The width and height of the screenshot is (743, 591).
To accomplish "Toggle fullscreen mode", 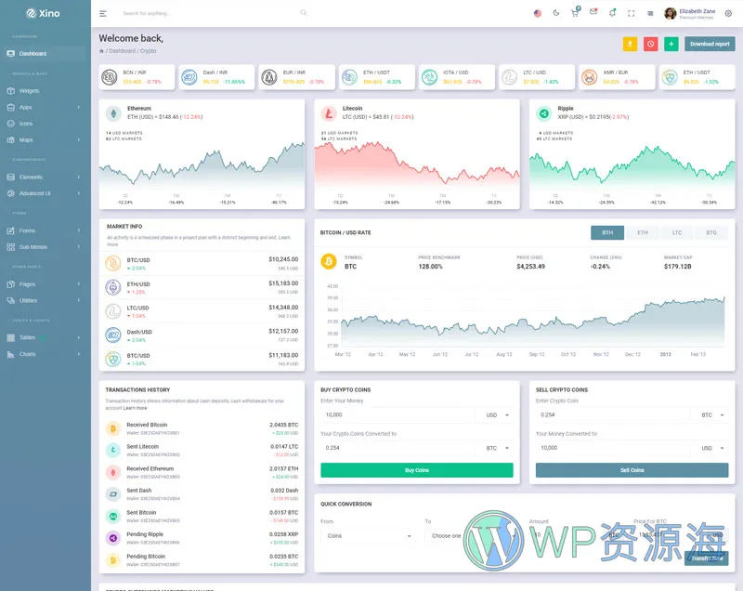I will click(632, 13).
